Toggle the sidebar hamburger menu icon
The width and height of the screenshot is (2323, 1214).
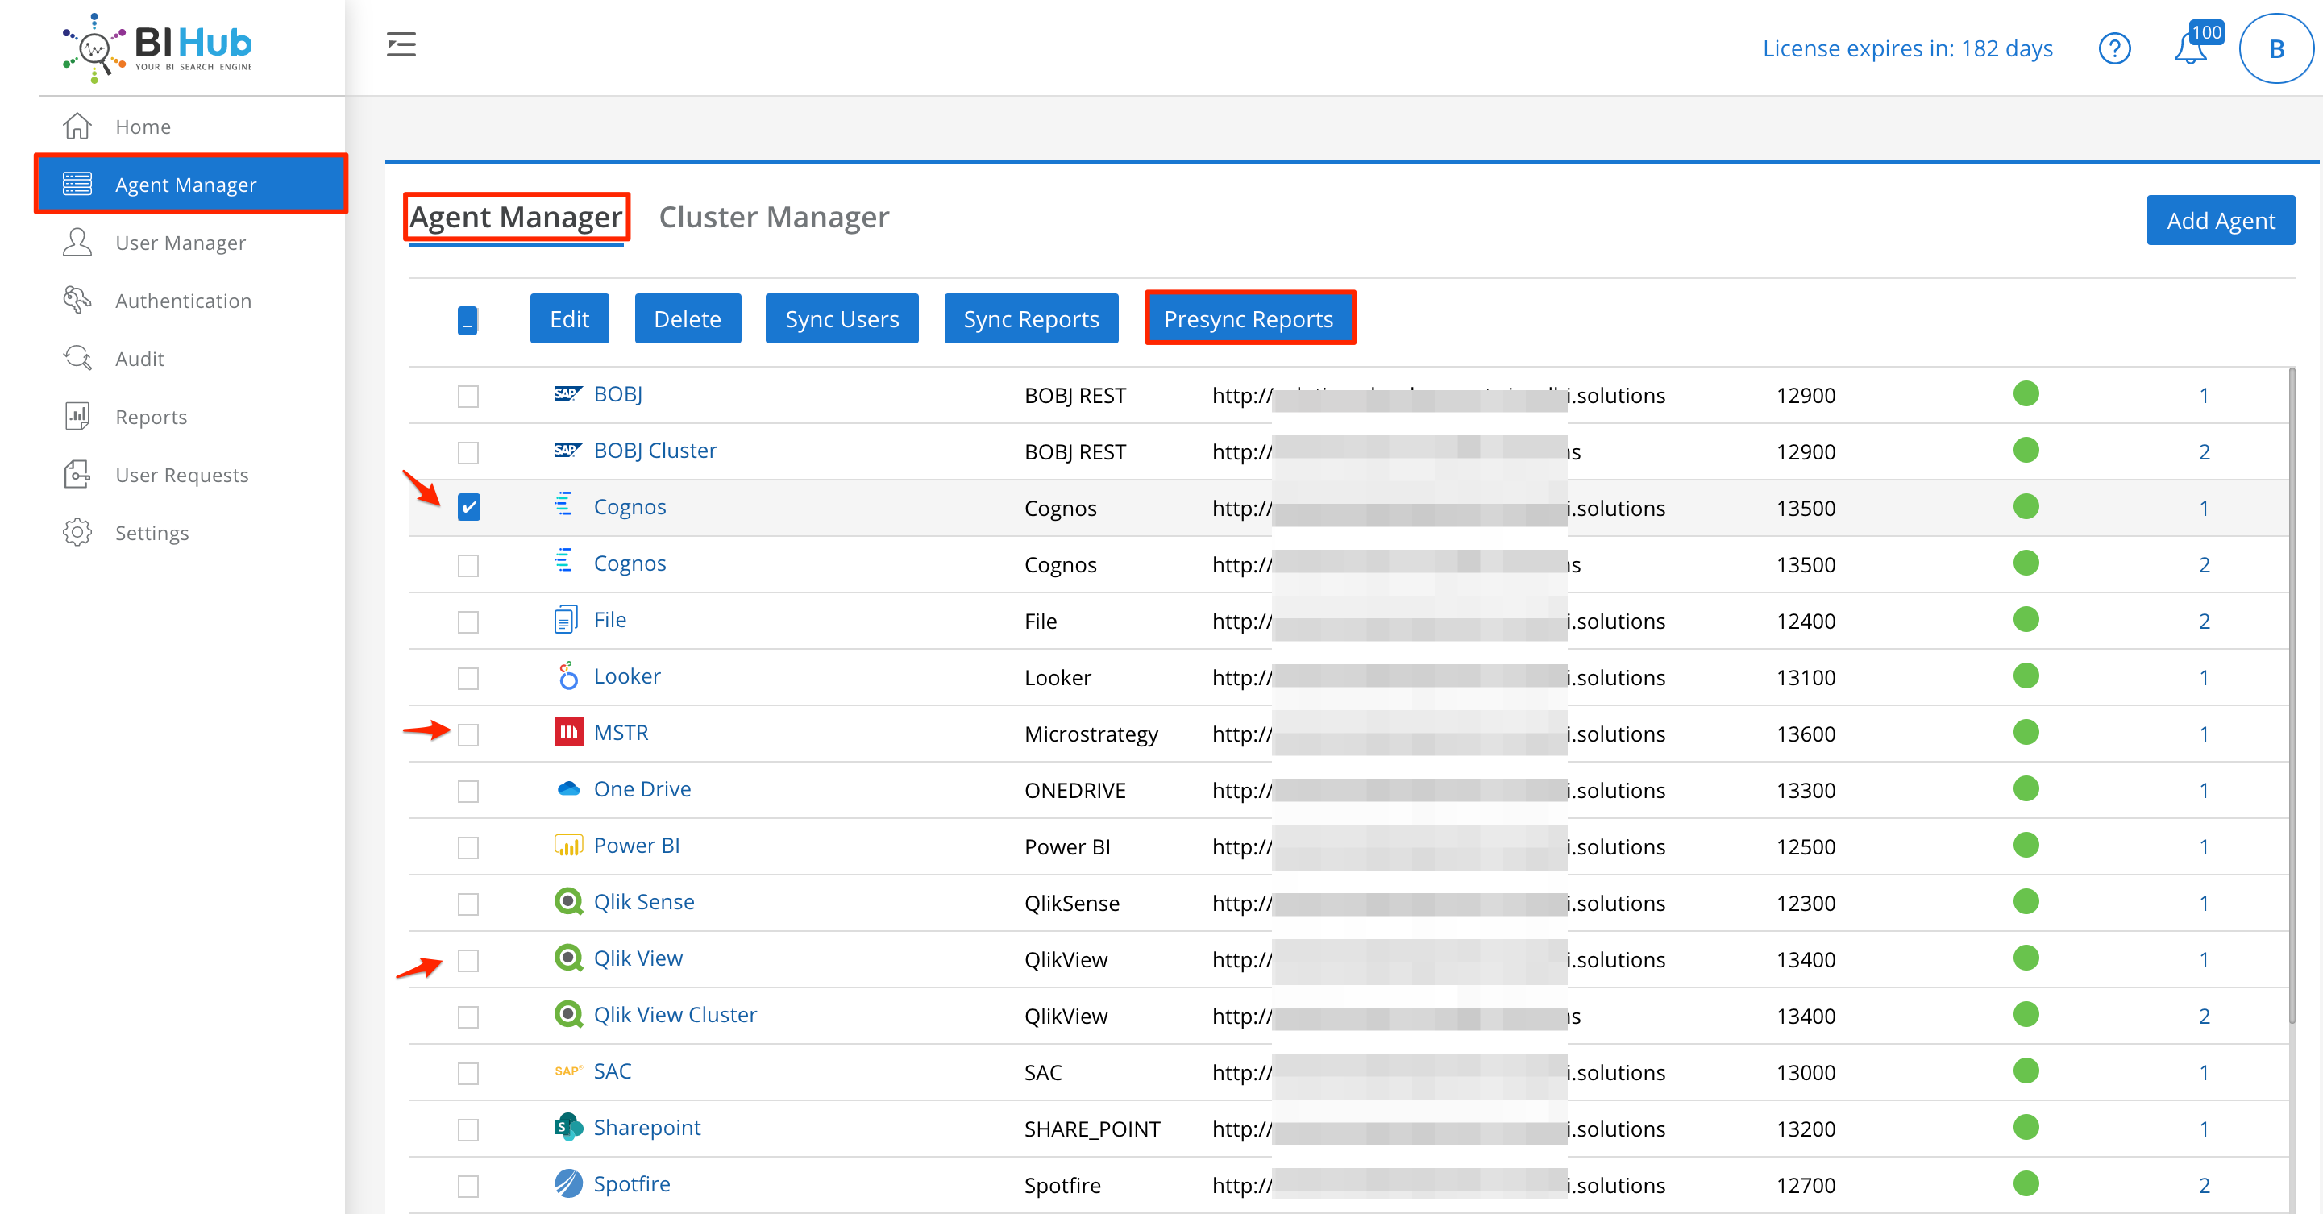tap(401, 44)
